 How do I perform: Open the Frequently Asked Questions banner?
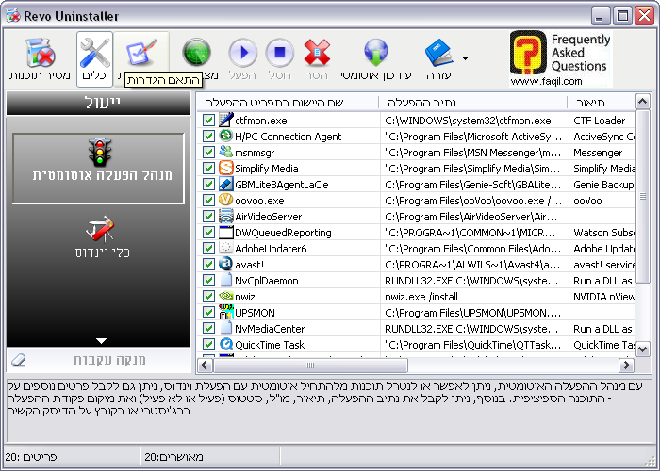(560, 58)
